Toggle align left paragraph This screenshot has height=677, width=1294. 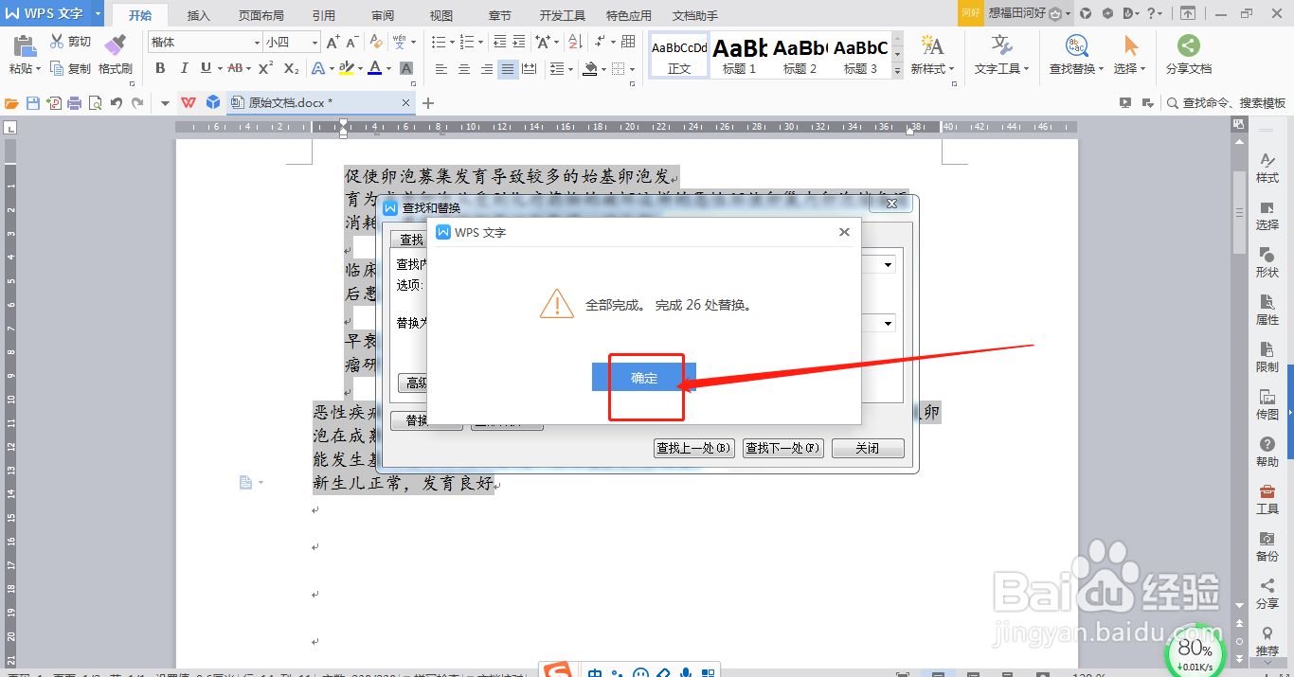coord(441,69)
